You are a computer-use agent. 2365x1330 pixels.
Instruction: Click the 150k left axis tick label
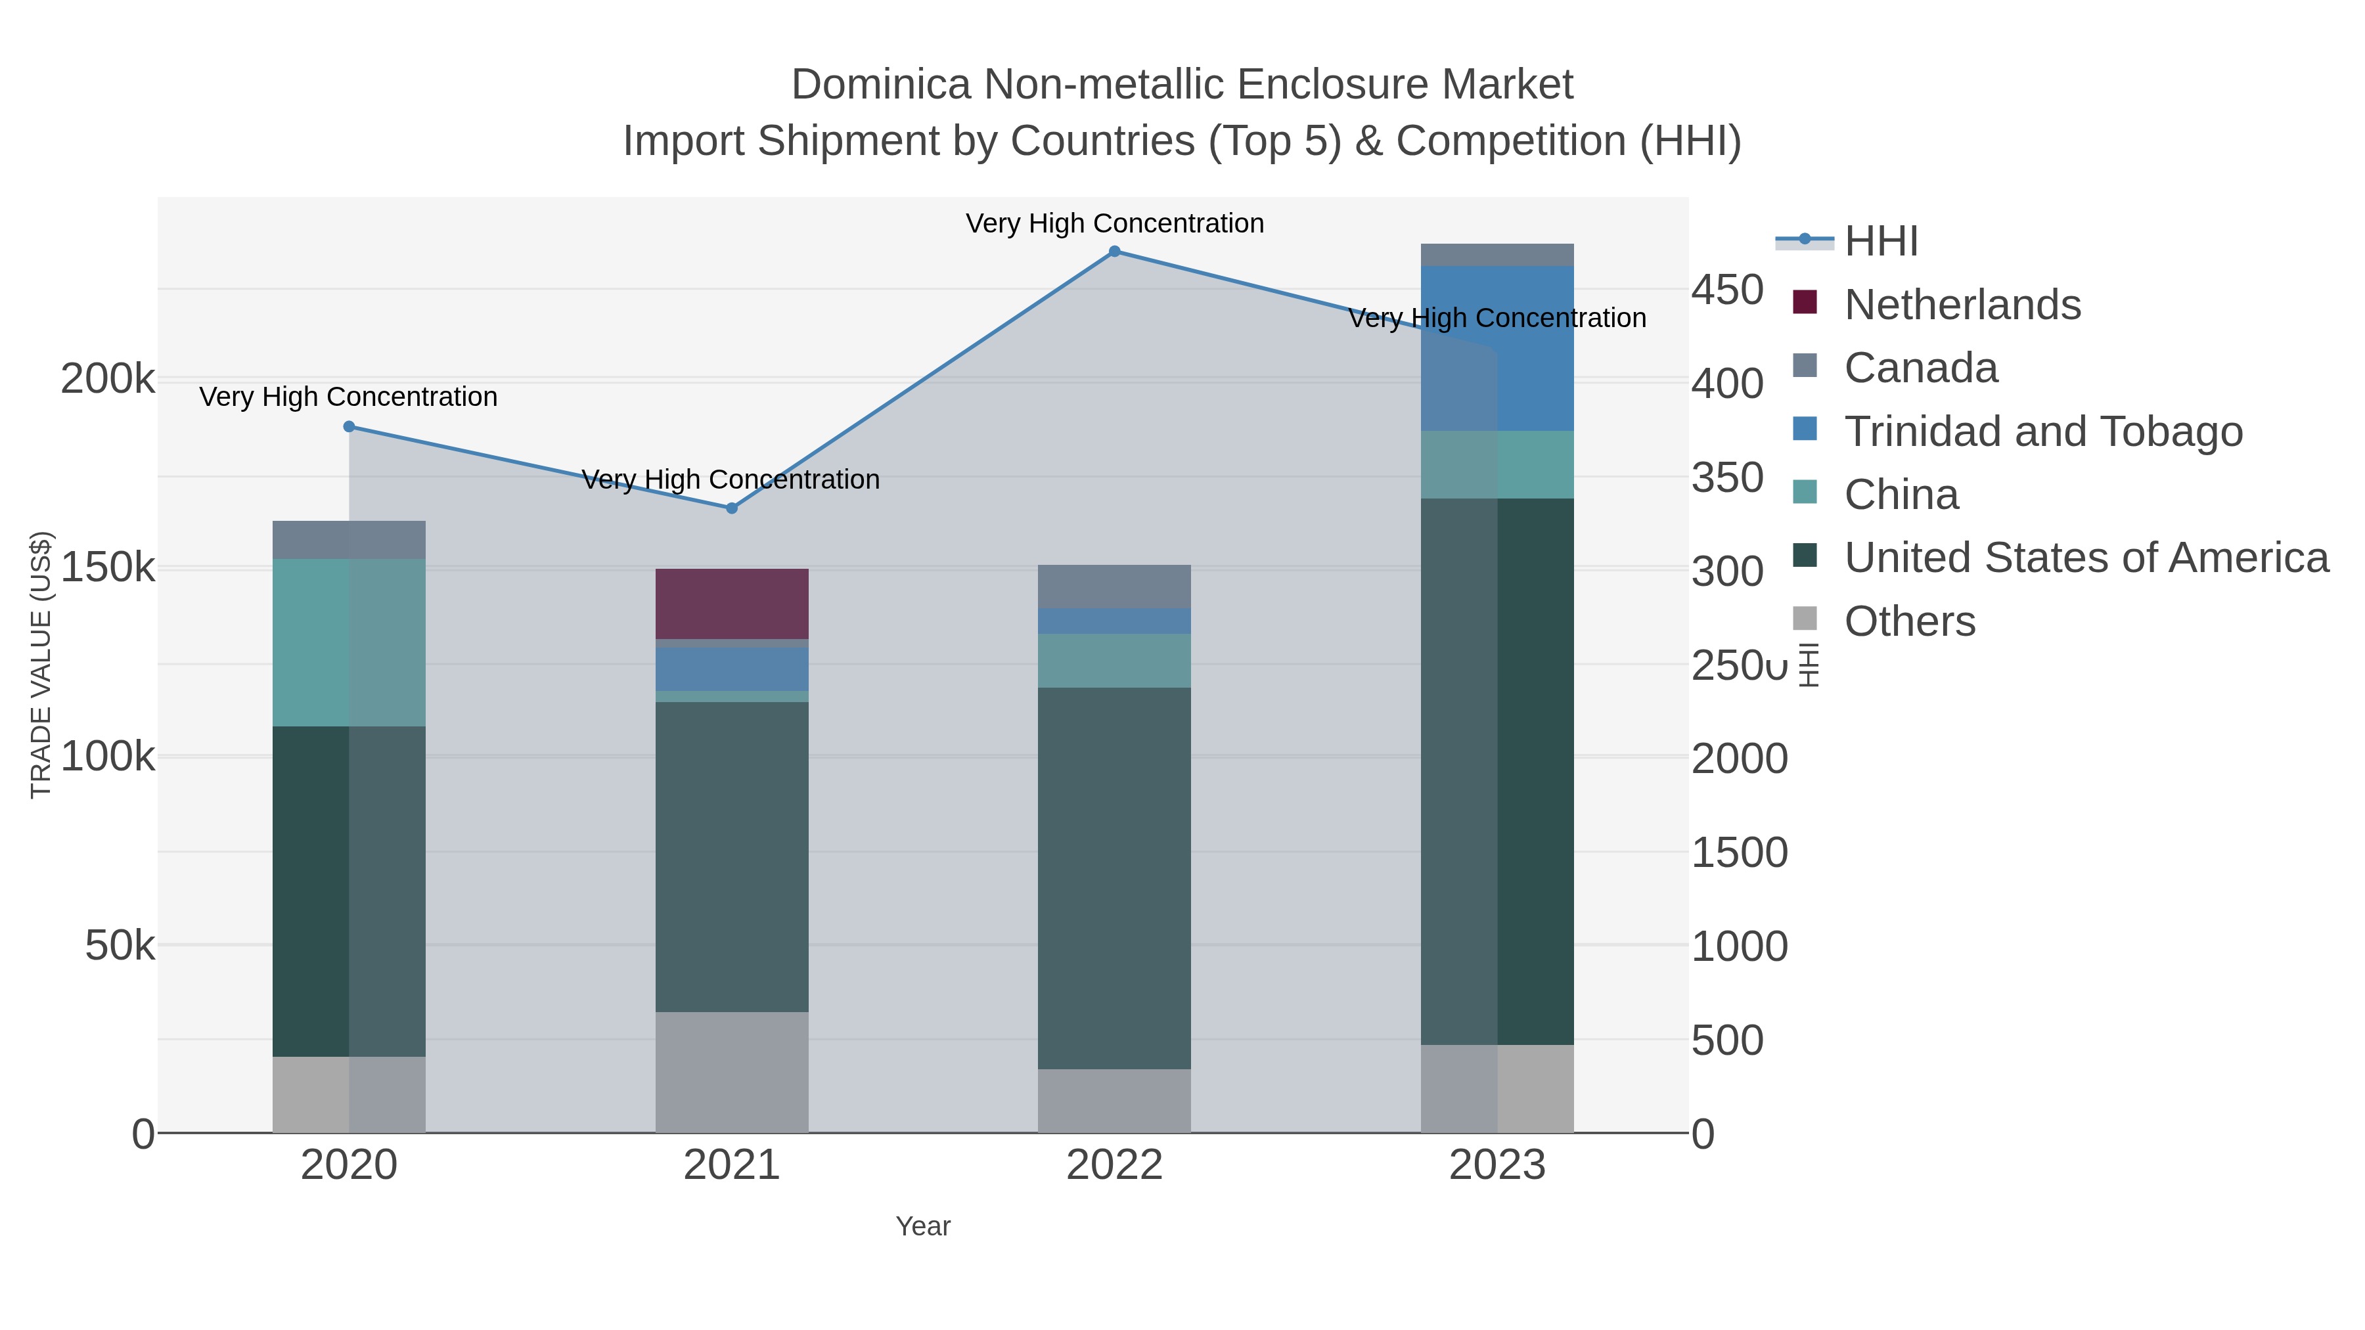[108, 568]
